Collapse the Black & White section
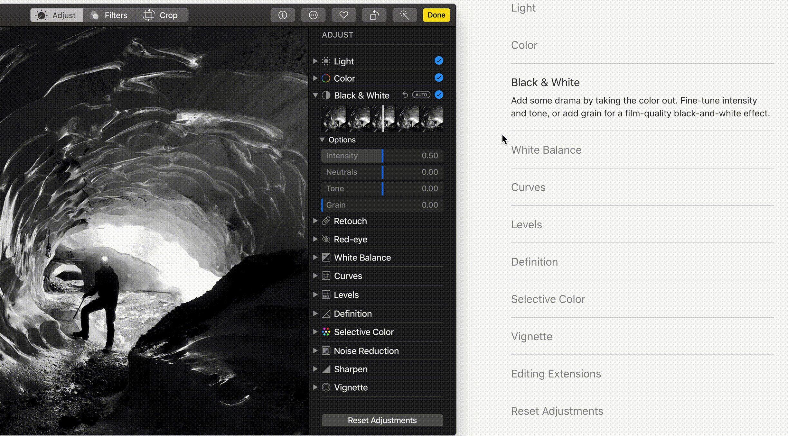 [x=315, y=95]
